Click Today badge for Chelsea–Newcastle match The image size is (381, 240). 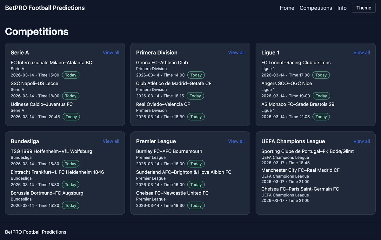click(x=196, y=205)
